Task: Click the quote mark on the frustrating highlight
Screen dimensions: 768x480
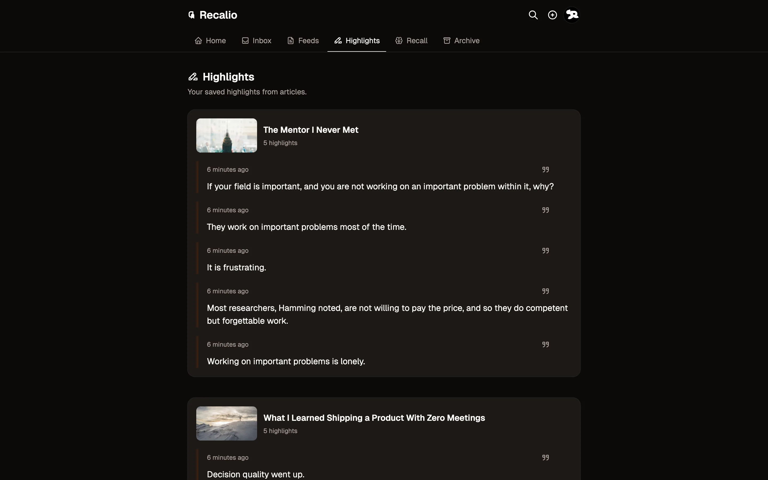Action: coord(545,250)
